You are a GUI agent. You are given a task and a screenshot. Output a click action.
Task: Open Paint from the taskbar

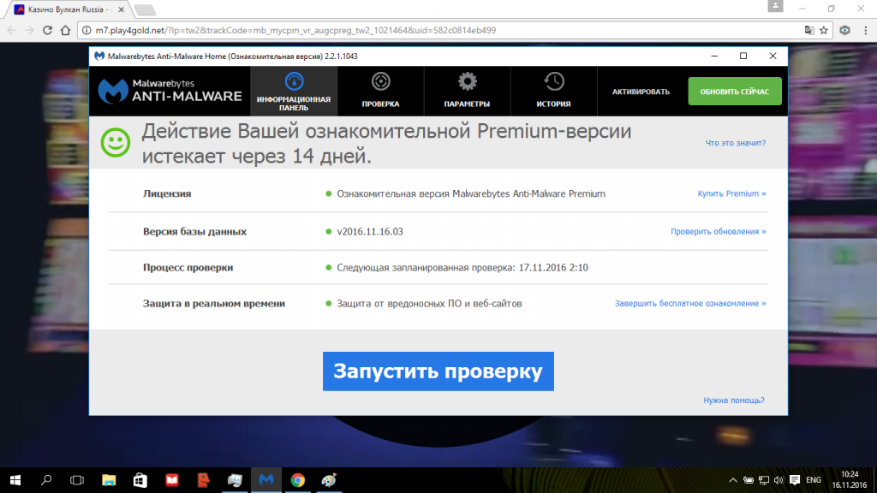pos(329,480)
